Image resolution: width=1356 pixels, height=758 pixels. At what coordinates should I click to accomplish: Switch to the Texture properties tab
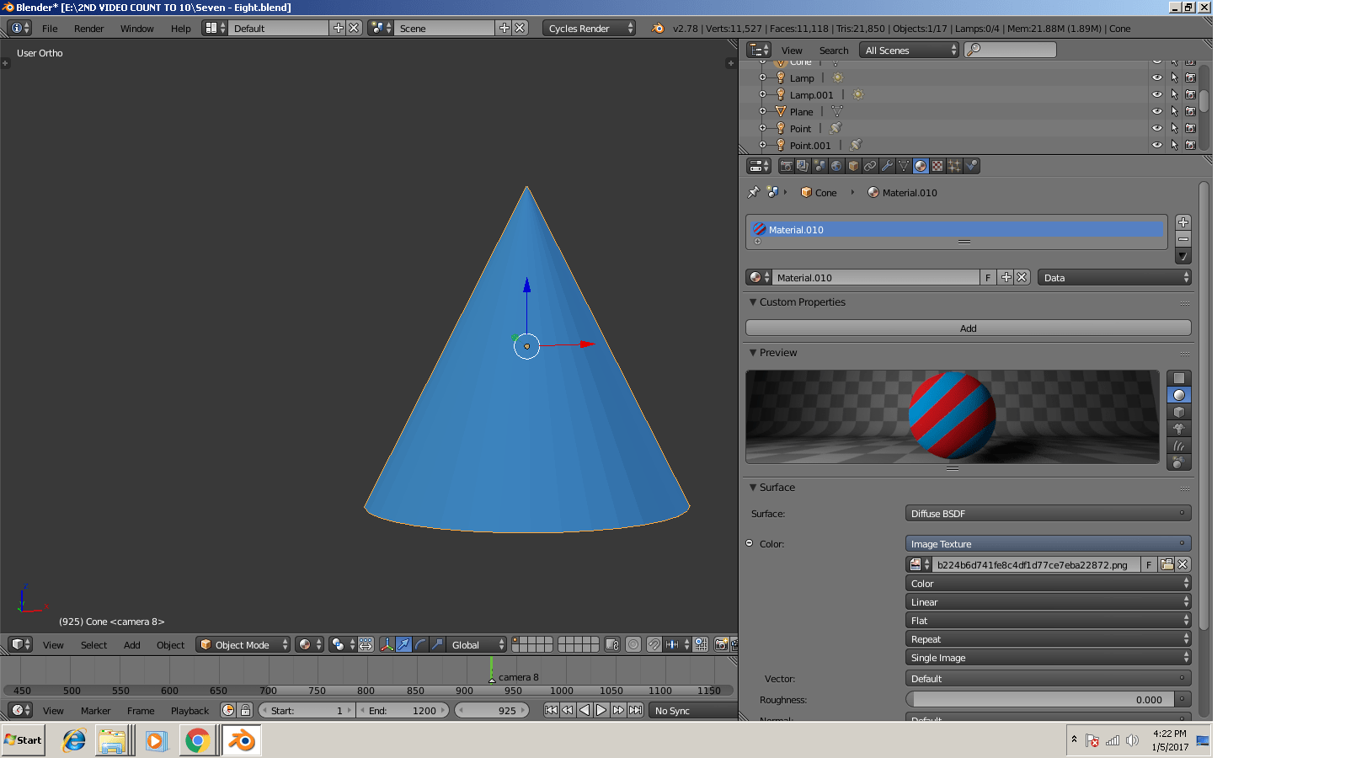coord(937,166)
